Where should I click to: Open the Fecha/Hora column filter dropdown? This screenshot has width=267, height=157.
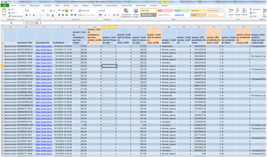pos(71,43)
